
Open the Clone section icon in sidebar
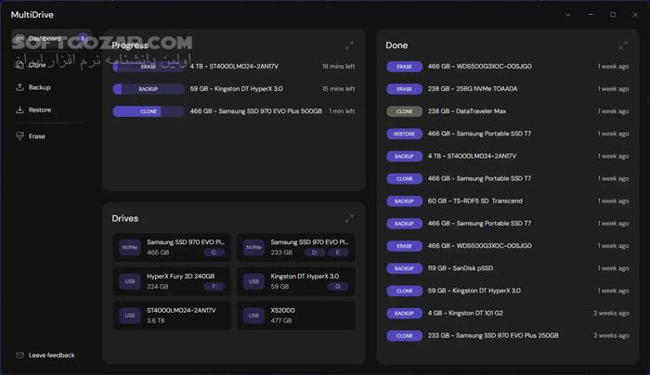[20, 65]
